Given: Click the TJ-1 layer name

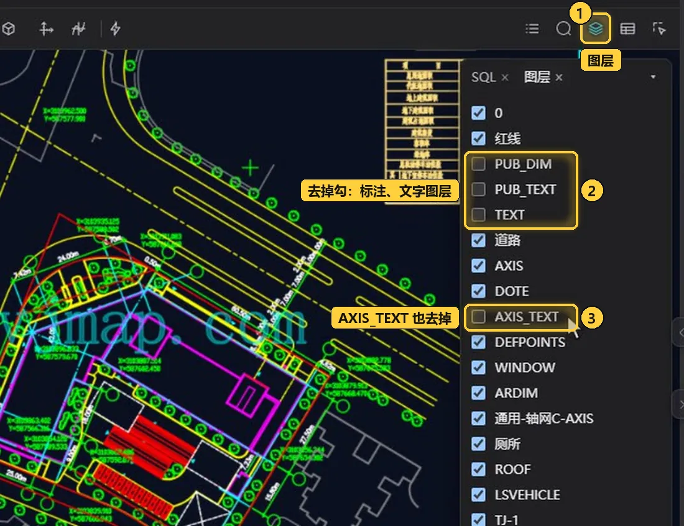Looking at the screenshot, I should [506, 520].
